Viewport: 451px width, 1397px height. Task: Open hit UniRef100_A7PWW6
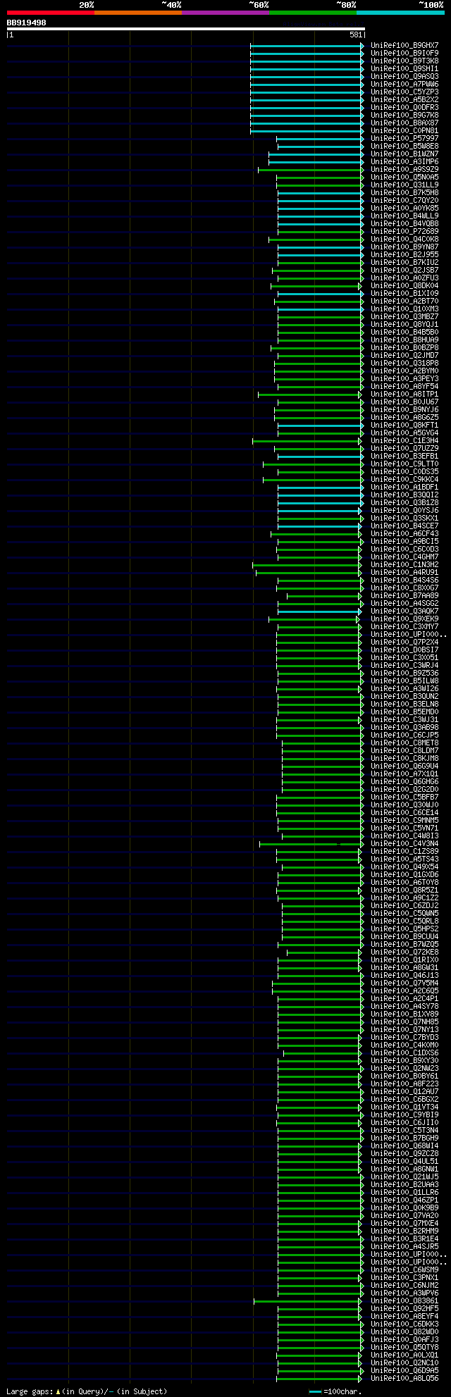coord(404,84)
